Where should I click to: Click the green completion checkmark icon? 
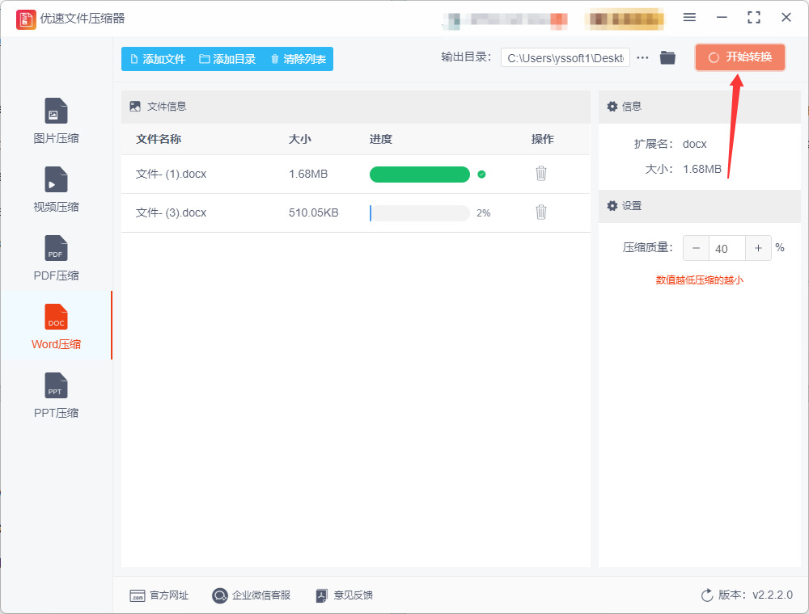tap(481, 175)
